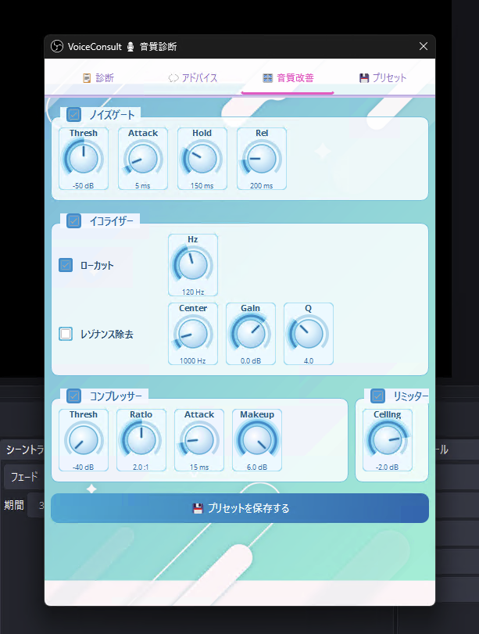Screen dimensions: 479x634
Task: Click the イコライザー section label
Action: 112,221
